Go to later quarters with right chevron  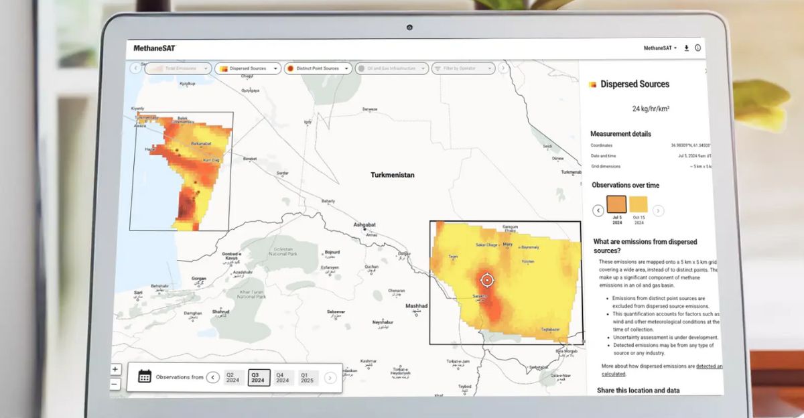point(330,378)
